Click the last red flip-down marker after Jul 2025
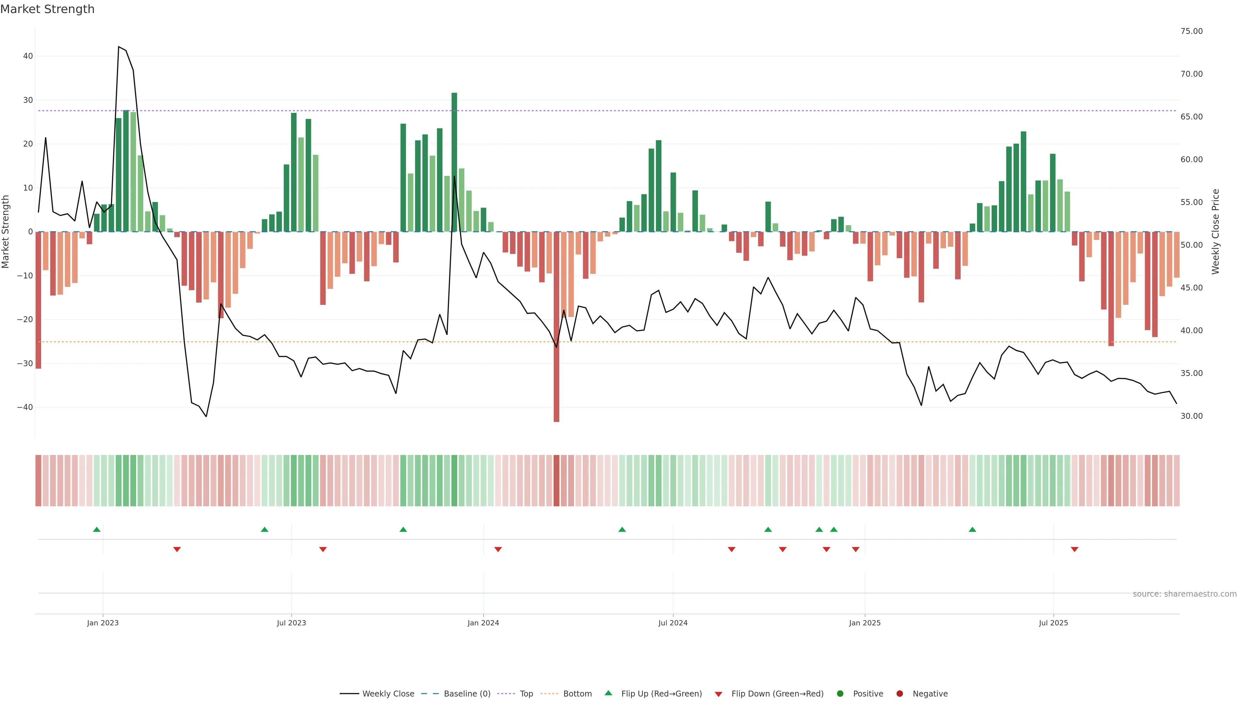Screen dimensions: 1253x705 (1075, 549)
